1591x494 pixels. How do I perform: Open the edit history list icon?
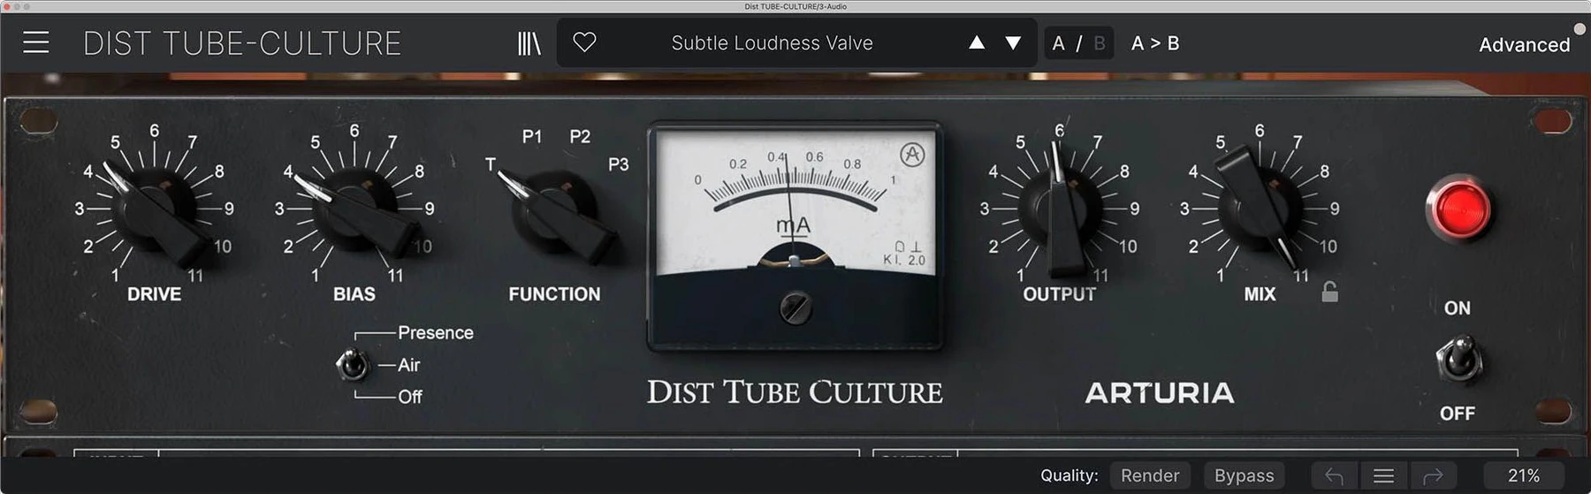pyautogui.click(x=1384, y=476)
